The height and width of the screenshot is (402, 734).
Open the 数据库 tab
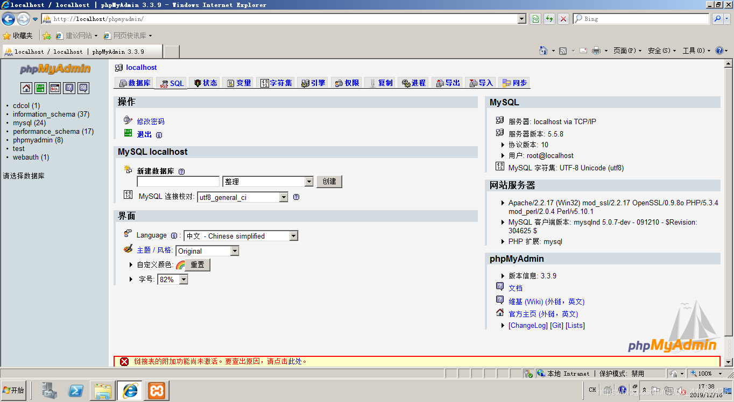point(134,83)
